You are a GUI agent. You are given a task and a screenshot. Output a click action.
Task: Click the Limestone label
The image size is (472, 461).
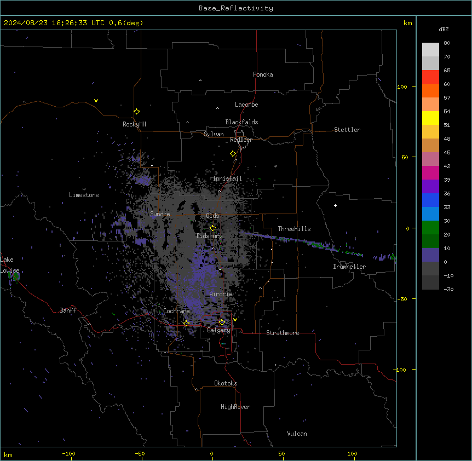click(84, 195)
